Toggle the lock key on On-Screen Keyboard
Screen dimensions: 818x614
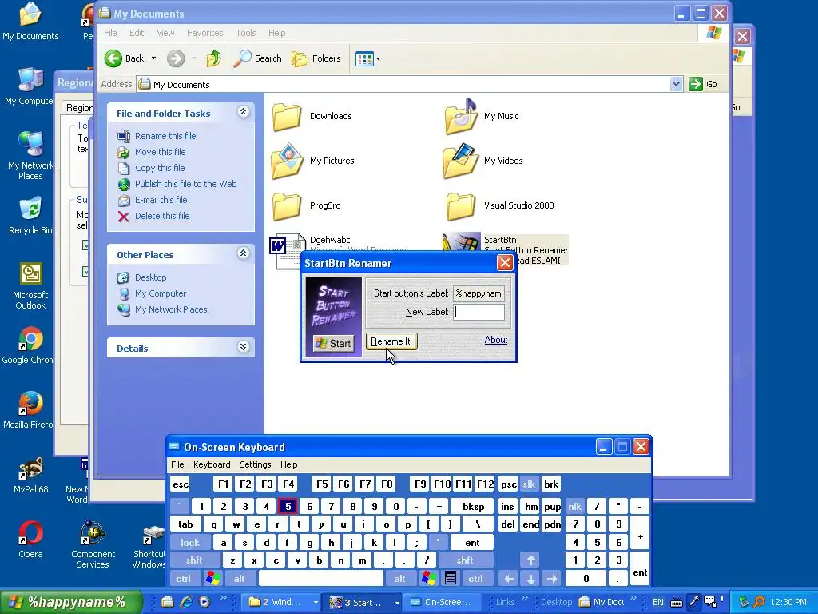190,543
